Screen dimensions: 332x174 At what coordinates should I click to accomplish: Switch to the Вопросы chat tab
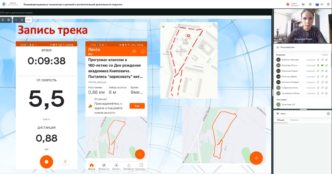[294, 120]
